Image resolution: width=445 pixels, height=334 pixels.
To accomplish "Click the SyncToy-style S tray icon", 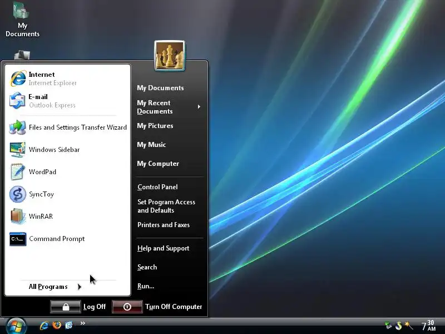I will click(x=398, y=326).
